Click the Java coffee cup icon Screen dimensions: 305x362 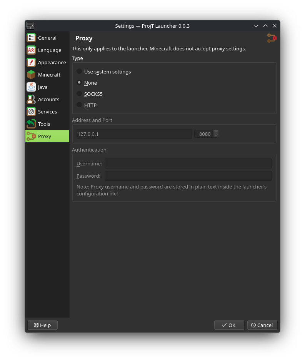(x=31, y=87)
